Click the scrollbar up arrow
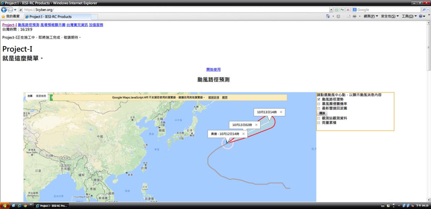431x209 pixels. 428,23
